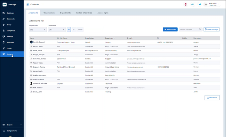Select the A-Z filter toggle

coord(74,30)
